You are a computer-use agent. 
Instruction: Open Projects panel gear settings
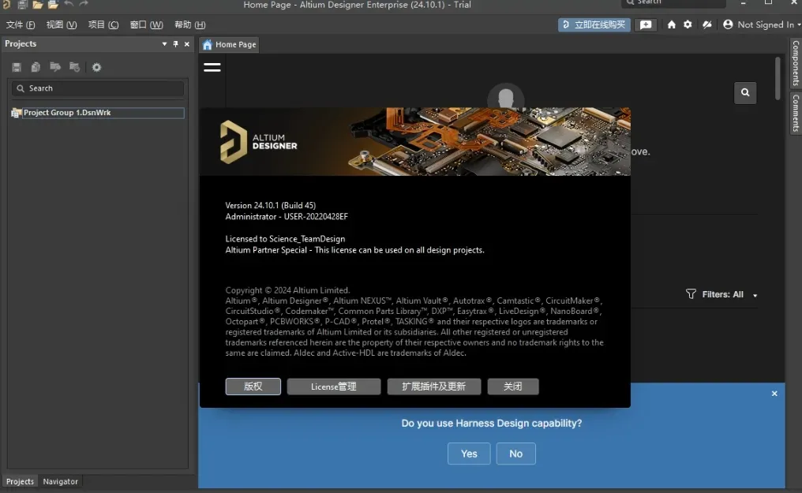[96, 67]
